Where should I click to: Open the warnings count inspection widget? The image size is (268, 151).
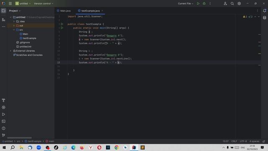[x=245, y=17]
